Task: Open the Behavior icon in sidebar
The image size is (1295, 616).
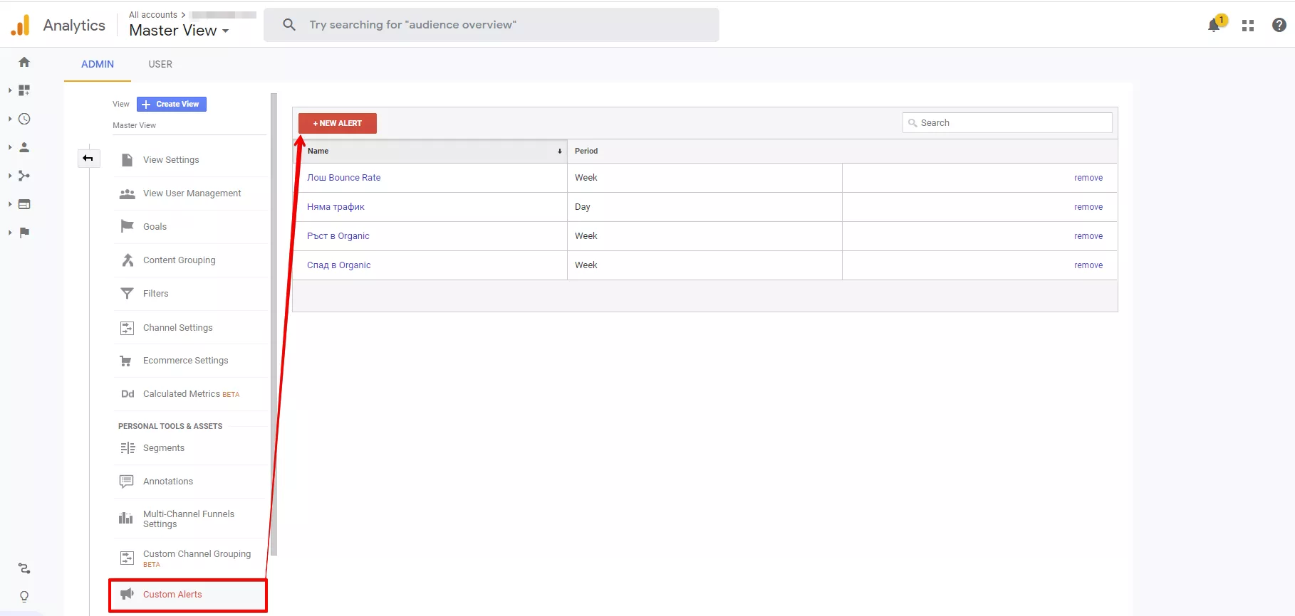Action: pyautogui.click(x=24, y=204)
